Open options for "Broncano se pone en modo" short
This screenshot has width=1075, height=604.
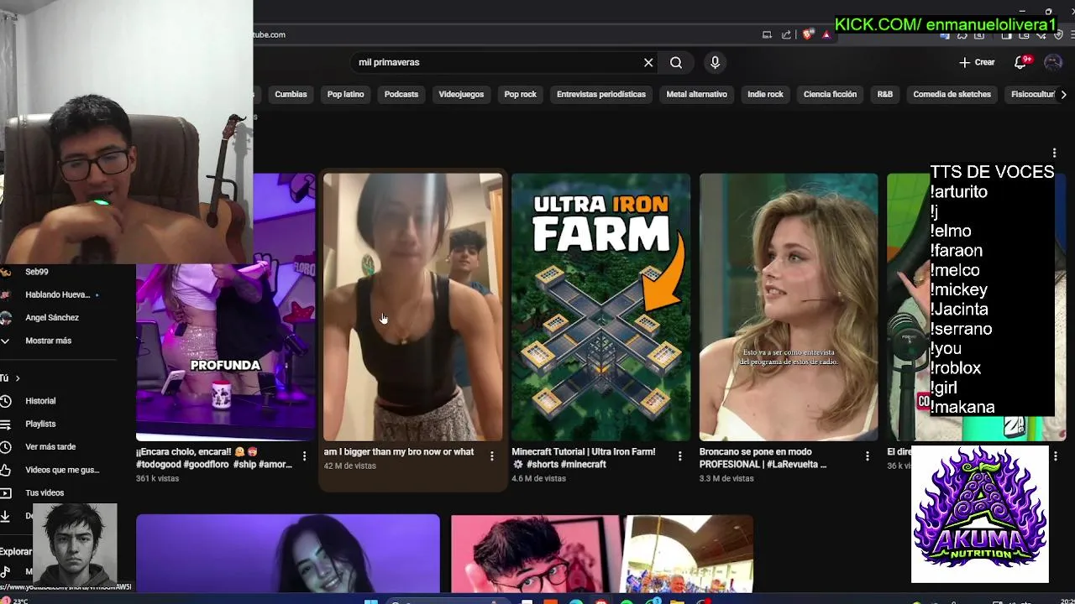(868, 456)
